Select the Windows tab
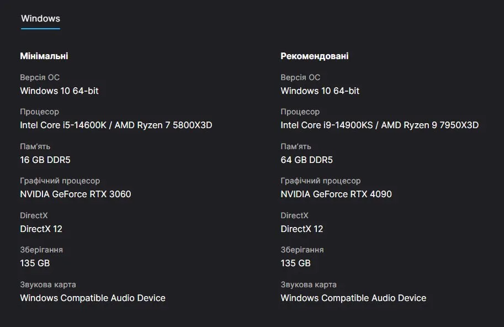504x327 pixels. coord(40,19)
